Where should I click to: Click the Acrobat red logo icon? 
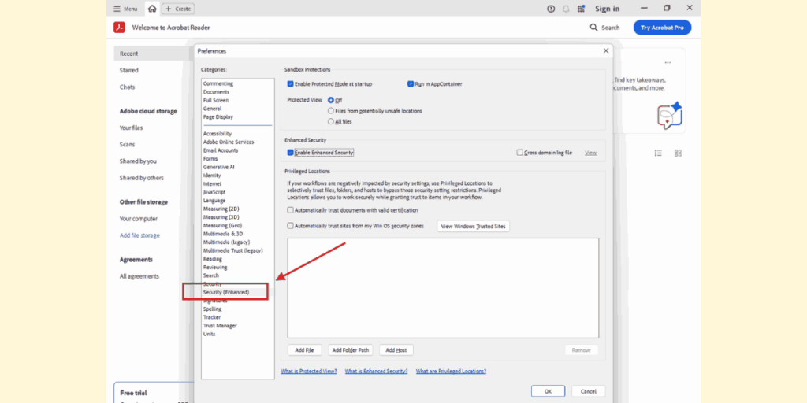click(x=120, y=28)
